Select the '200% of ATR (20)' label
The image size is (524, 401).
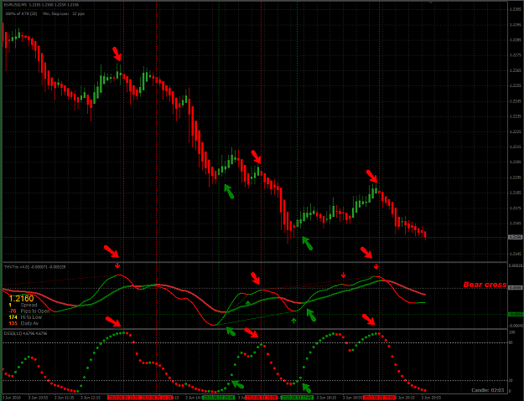[21, 13]
